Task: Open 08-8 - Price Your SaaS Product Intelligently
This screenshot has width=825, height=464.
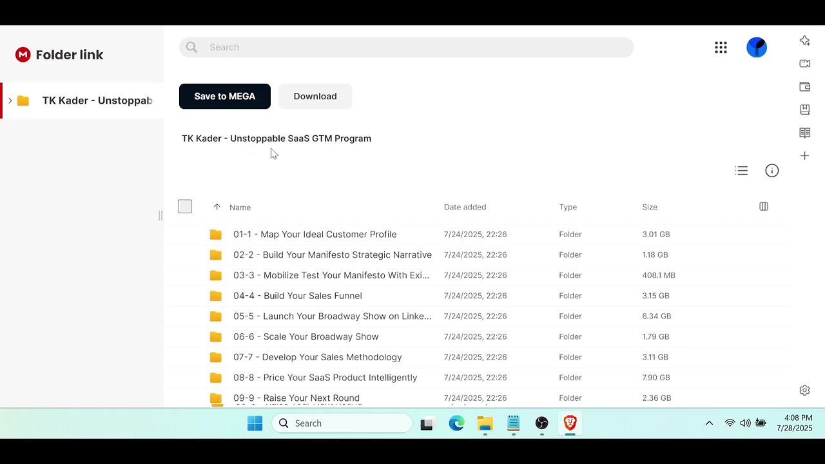Action: point(325,378)
